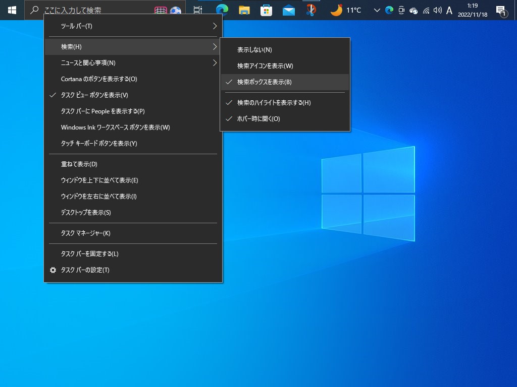Launch the Microsoft Store app
This screenshot has height=387, width=517.
point(267,10)
